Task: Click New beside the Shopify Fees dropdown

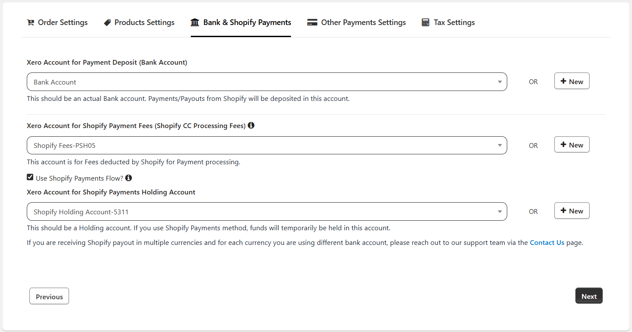Action: point(572,145)
